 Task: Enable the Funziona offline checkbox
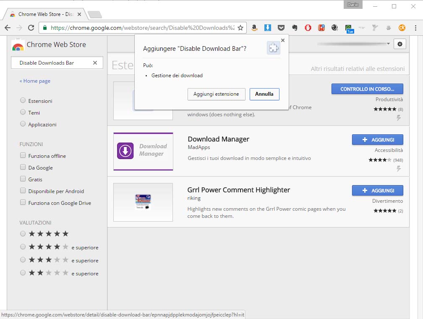point(23,156)
